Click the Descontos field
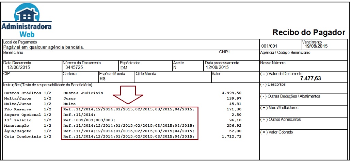Viewport: 351px width, 161px height. tap(305, 88)
